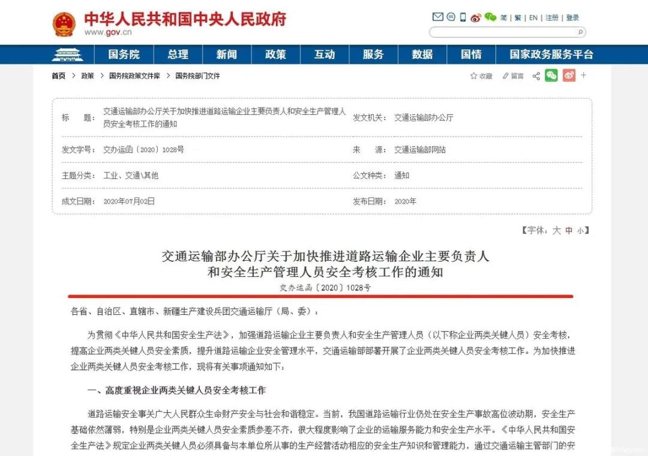Open the 国务院 navigation menu

point(124,55)
